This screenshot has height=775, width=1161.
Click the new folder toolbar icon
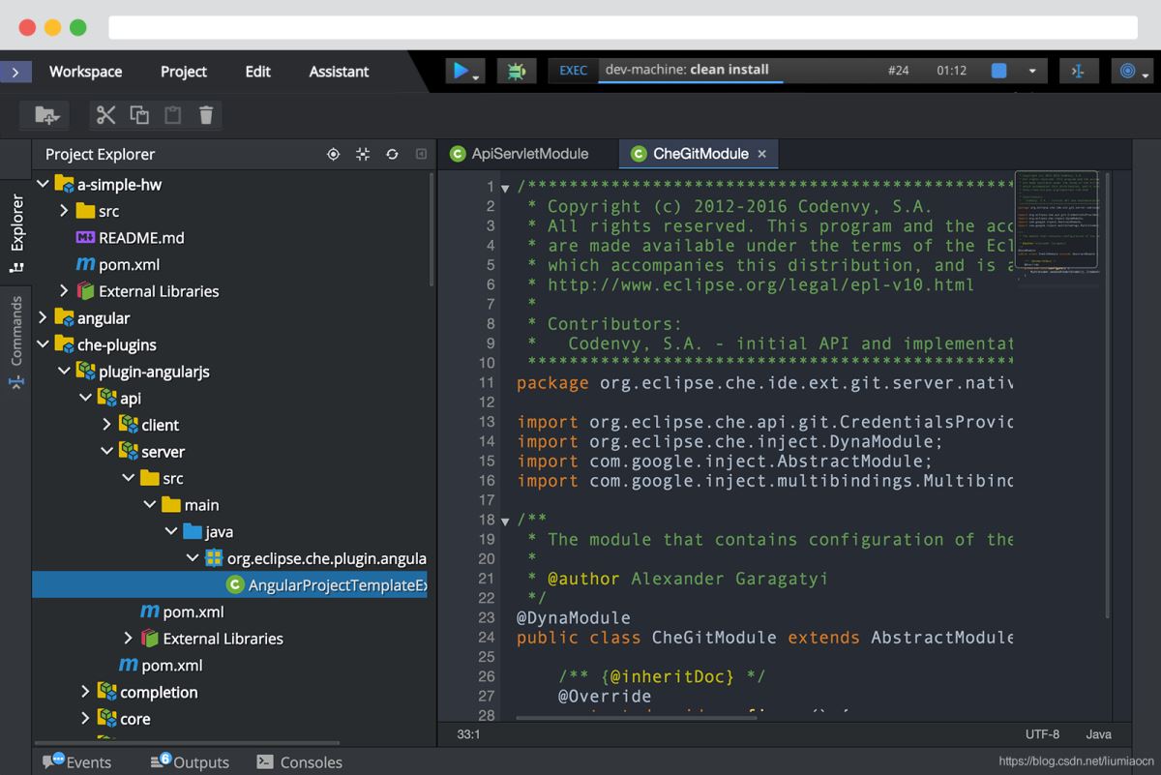[45, 115]
